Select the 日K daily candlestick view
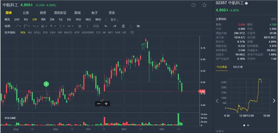 tap(35, 20)
